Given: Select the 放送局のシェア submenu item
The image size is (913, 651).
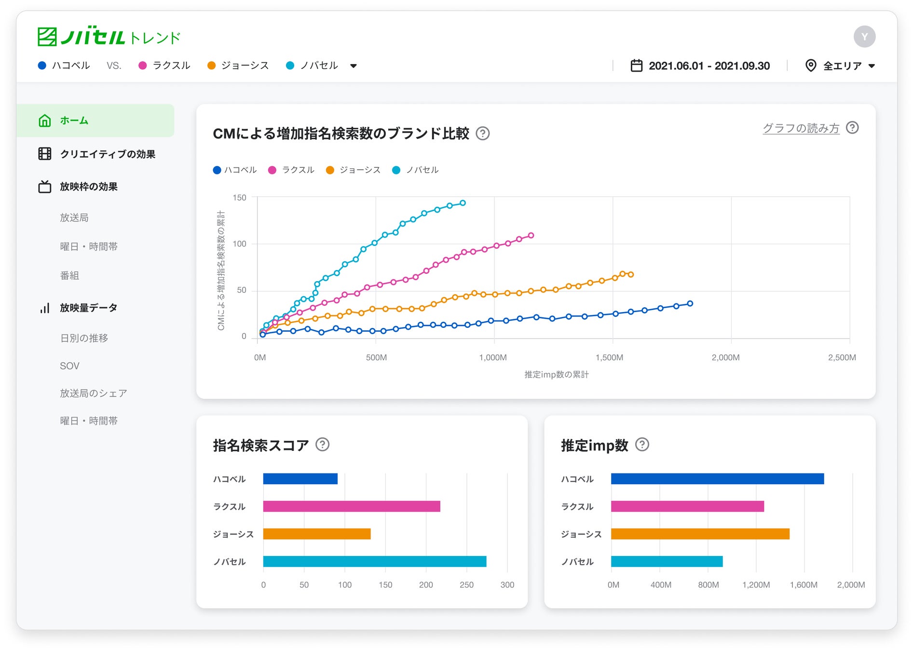Looking at the screenshot, I should pos(94,393).
